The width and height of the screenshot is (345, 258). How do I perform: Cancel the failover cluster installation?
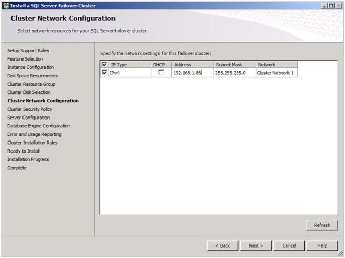point(289,245)
